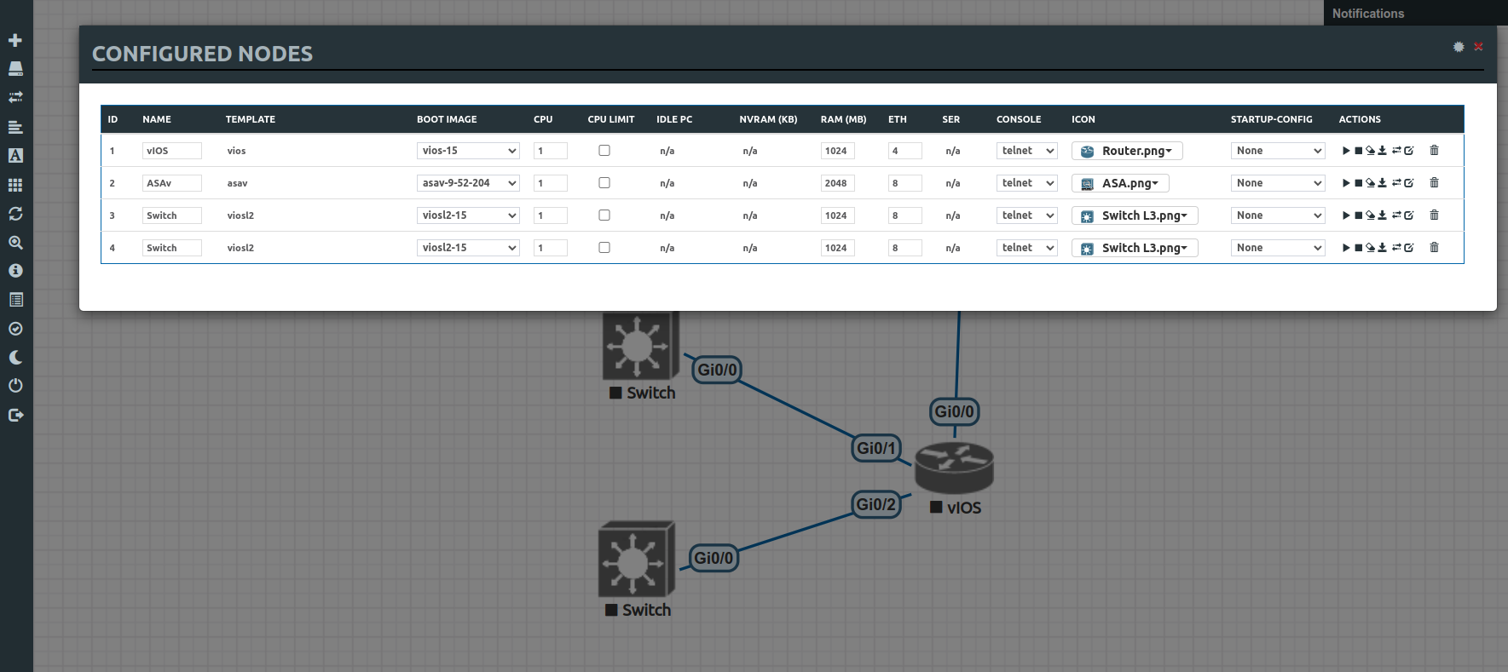Delete node 4 with its trash icon
1508x672 pixels.
pyautogui.click(x=1434, y=248)
